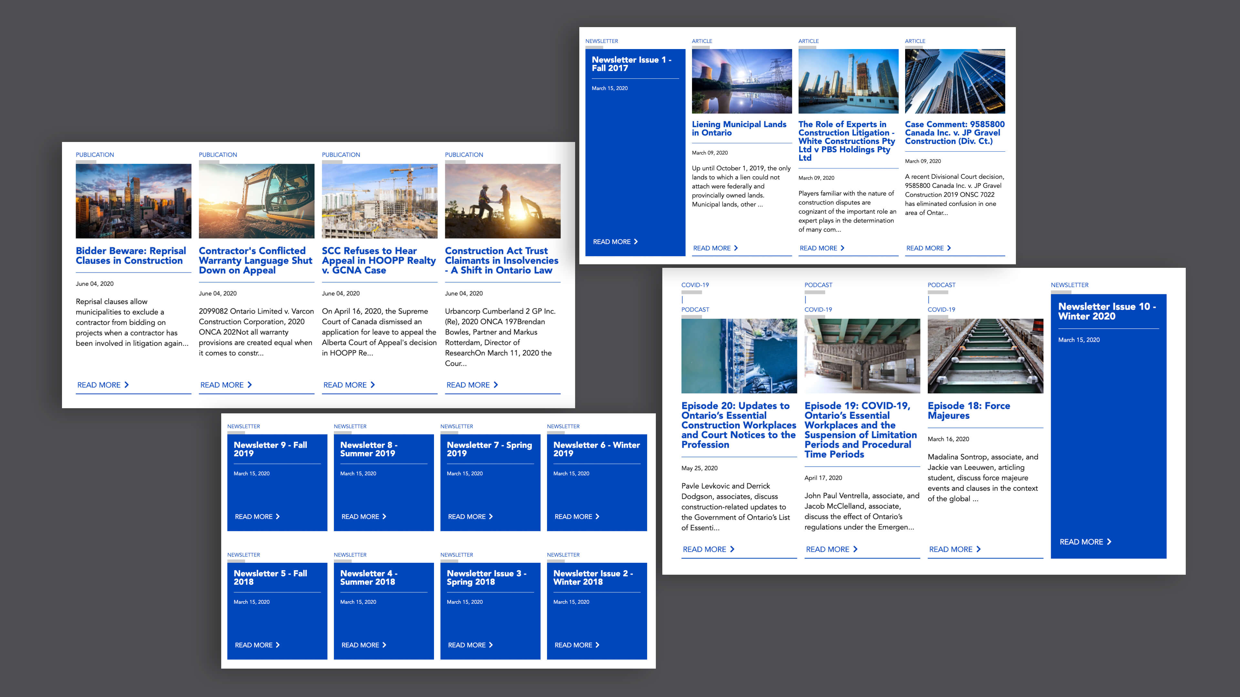This screenshot has width=1240, height=697.
Task: Open Episode 19: COVID-19 podcast title link
Action: (x=861, y=429)
